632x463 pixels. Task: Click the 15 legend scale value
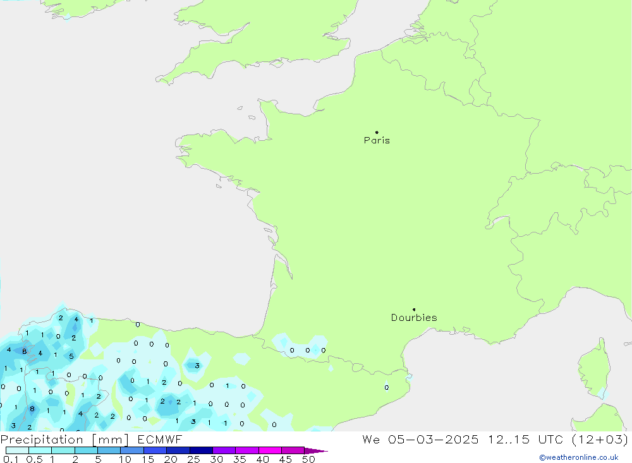pos(148,459)
